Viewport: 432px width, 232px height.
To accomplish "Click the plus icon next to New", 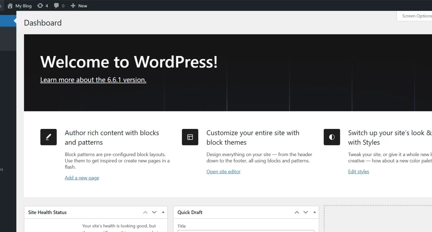I will [x=73, y=6].
